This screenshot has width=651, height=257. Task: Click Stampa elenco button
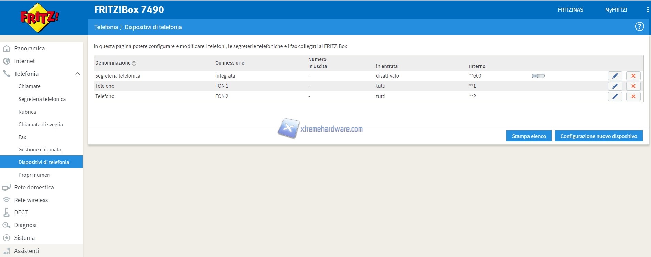(529, 136)
